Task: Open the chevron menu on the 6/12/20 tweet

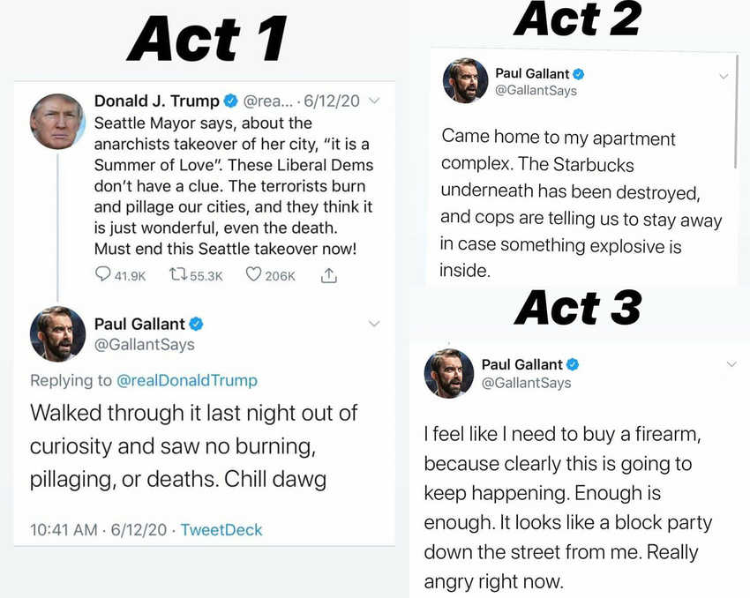Action: [374, 101]
